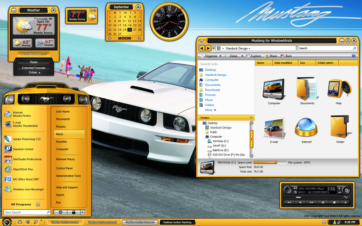
Task: Open Mozilla Thunderbird E-mail entry
Action: 21,124
